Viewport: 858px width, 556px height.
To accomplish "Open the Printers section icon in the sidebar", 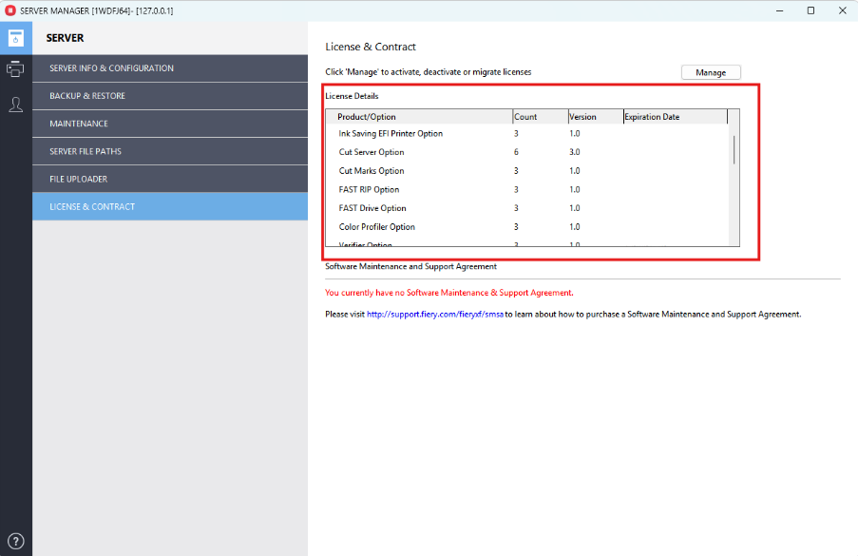I will pyautogui.click(x=15, y=69).
